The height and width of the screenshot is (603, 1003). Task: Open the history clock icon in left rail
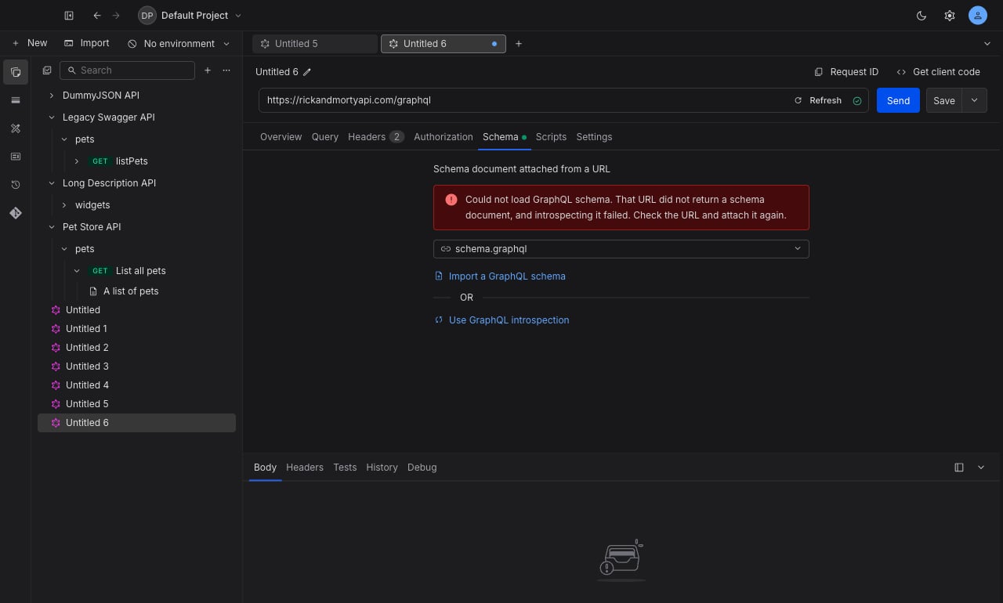pos(16,185)
